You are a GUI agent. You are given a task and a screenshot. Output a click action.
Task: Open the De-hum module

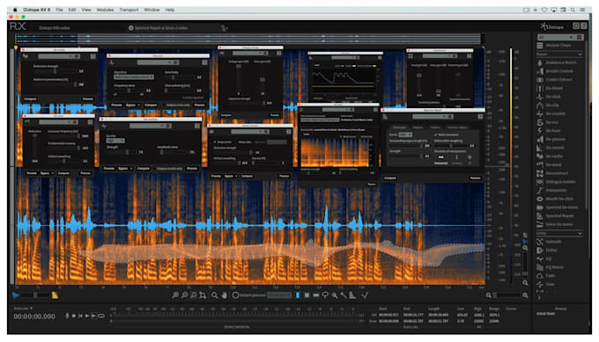pos(549,131)
